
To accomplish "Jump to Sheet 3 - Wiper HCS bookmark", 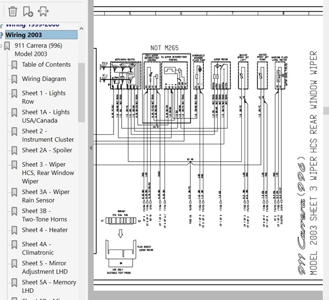I will tap(48, 173).
